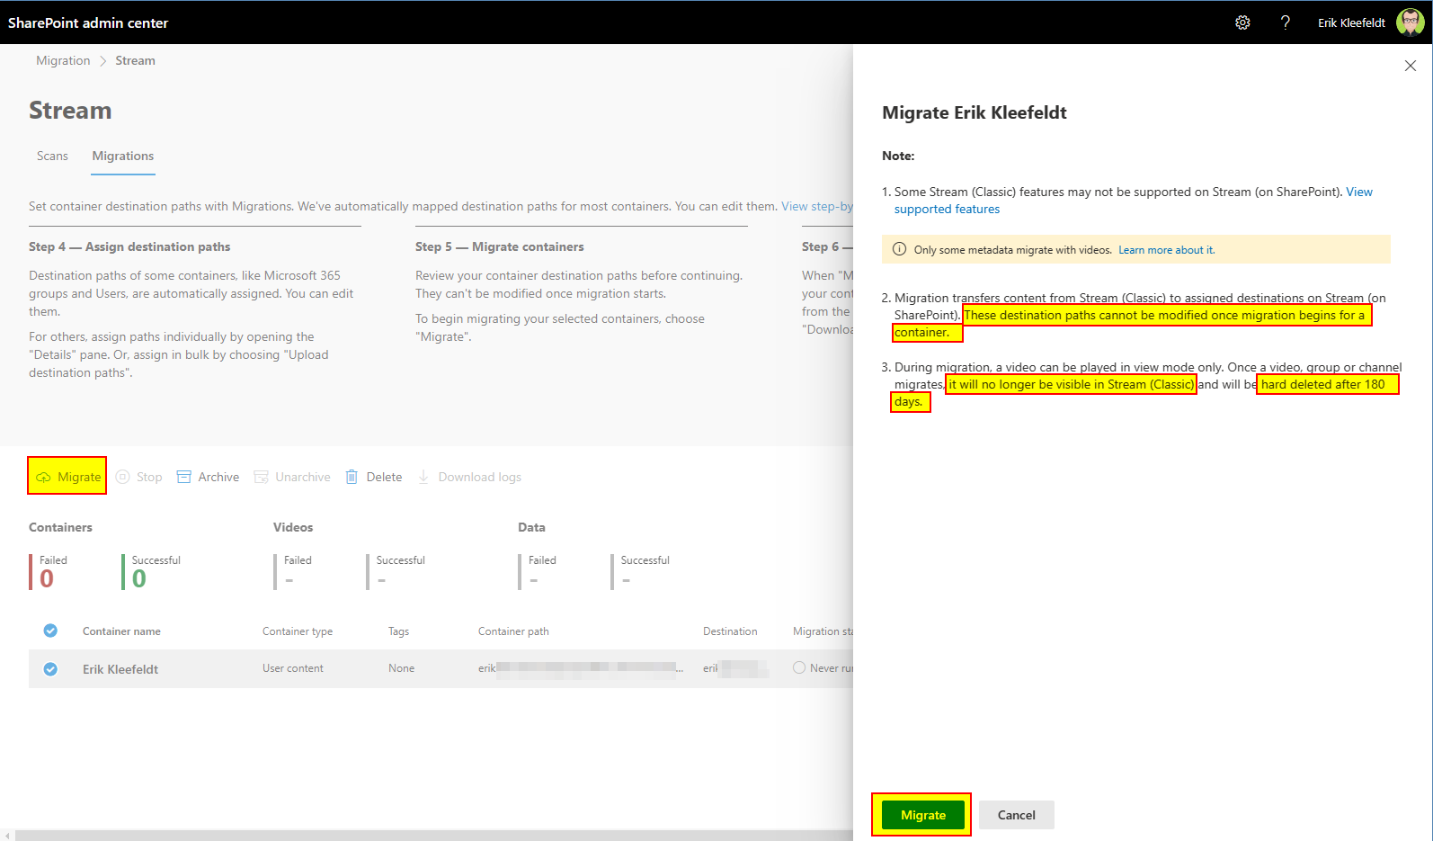This screenshot has width=1433, height=841.
Task: Toggle the select-all containers checkbox
Action: pos(50,631)
